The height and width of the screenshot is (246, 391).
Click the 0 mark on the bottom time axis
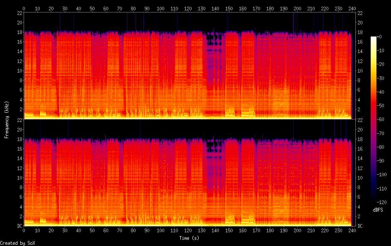24,230
